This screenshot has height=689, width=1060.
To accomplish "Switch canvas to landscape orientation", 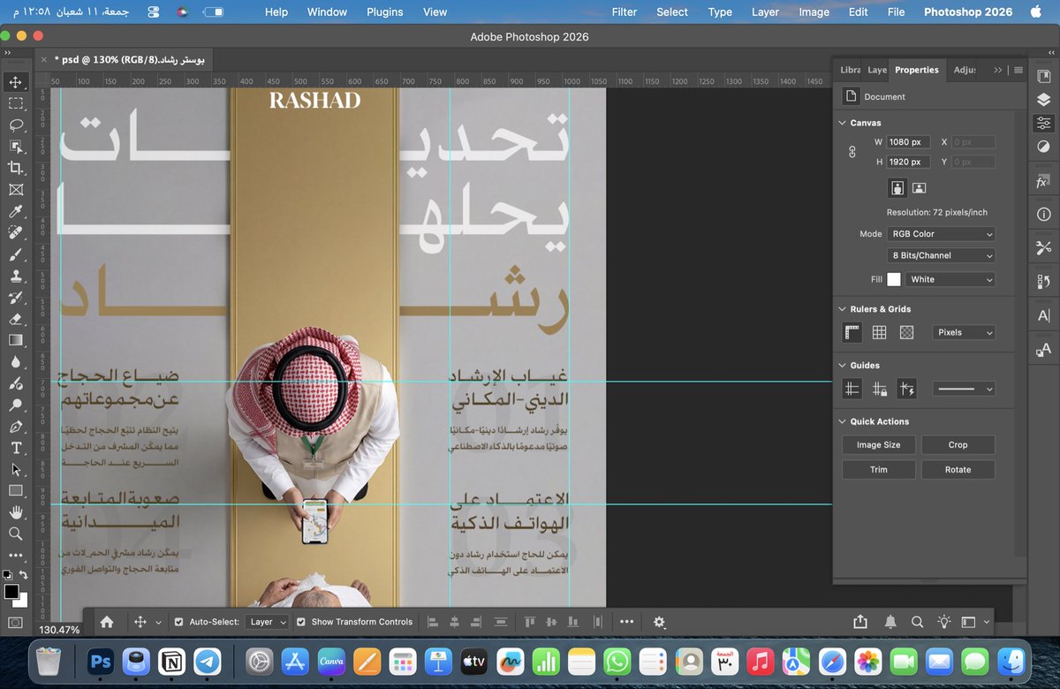I will (x=919, y=187).
